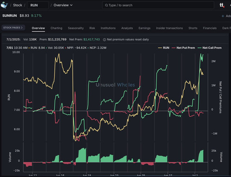
Task: Click the plus Add icon
Action: (223, 16)
